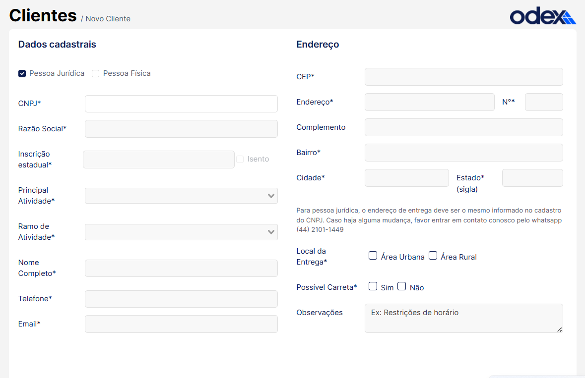Click the Dados cadastrais heading
This screenshot has width=585, height=378.
(x=57, y=44)
